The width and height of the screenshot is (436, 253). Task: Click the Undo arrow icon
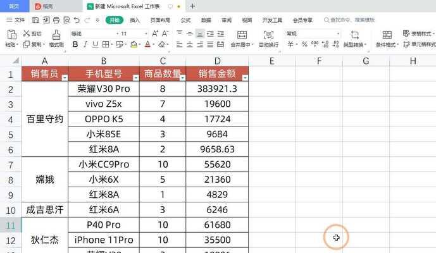(77, 20)
